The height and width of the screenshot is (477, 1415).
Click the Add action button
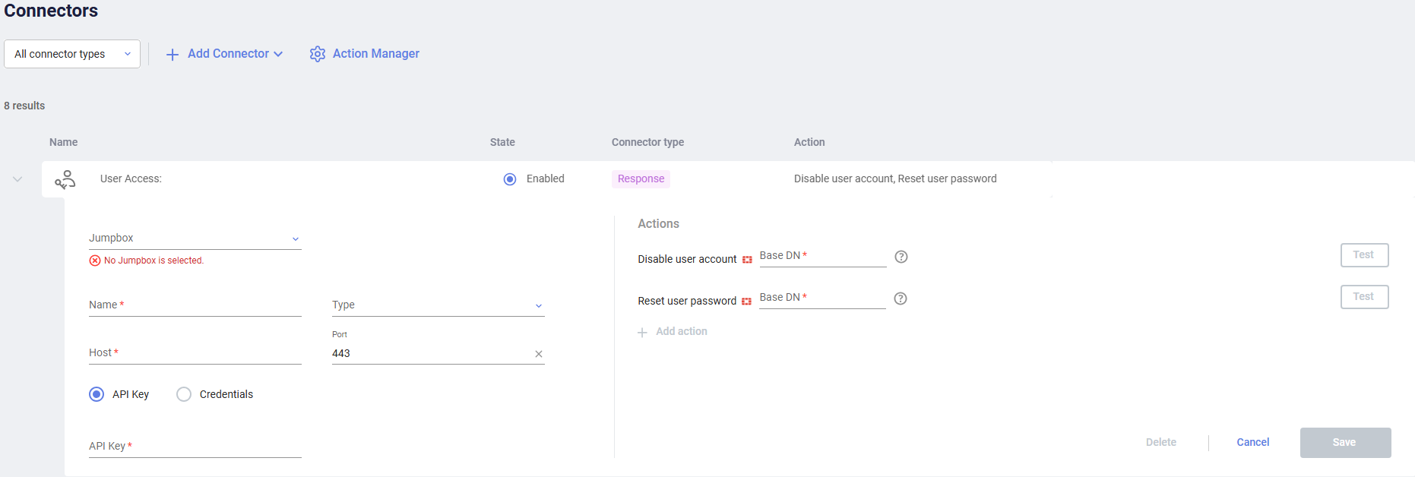673,332
